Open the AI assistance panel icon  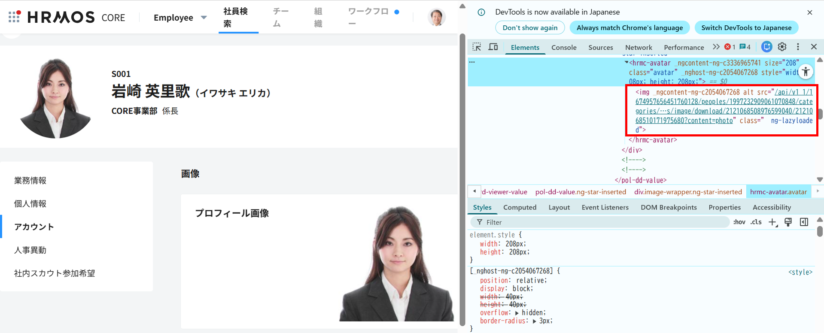coord(766,47)
